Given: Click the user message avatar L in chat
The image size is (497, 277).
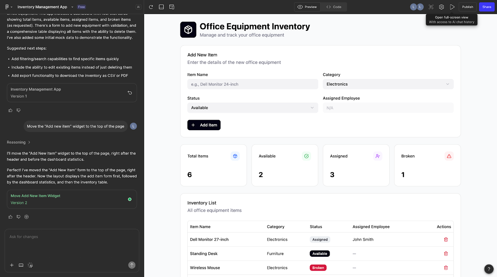Looking at the screenshot, I should coord(133,126).
